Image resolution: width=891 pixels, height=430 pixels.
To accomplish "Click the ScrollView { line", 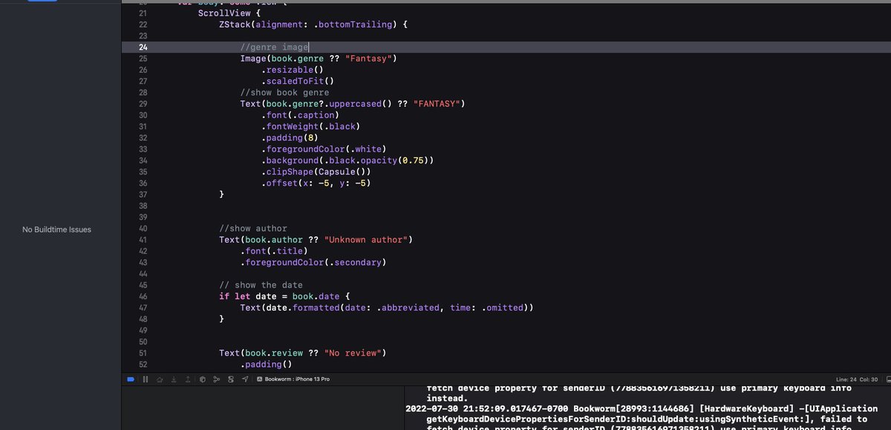I will (229, 13).
